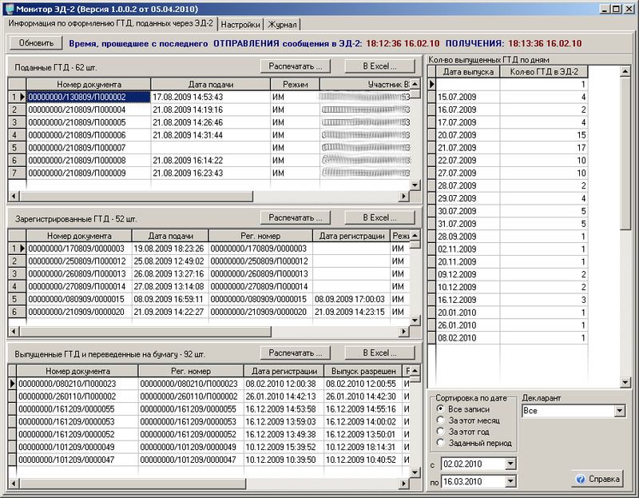Export Зарегистрированные ГТД with В Excel button
Screen dimensions: 639x498
coord(380,217)
